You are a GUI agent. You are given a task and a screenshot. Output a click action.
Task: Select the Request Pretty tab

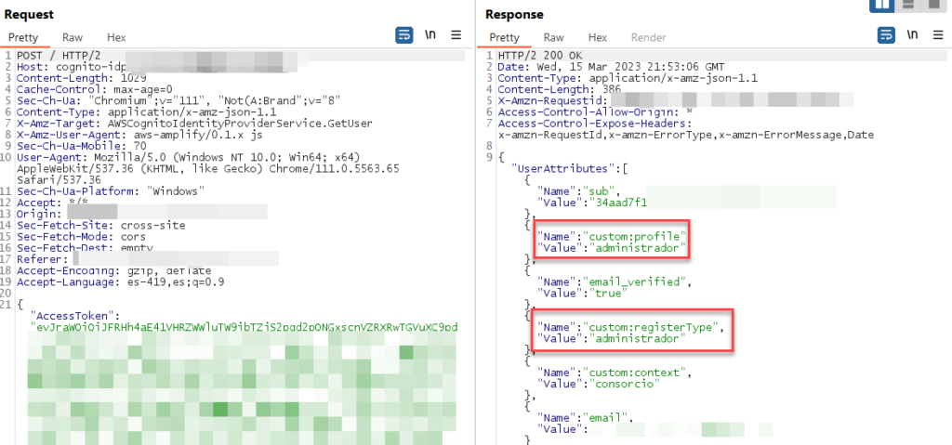click(x=23, y=38)
